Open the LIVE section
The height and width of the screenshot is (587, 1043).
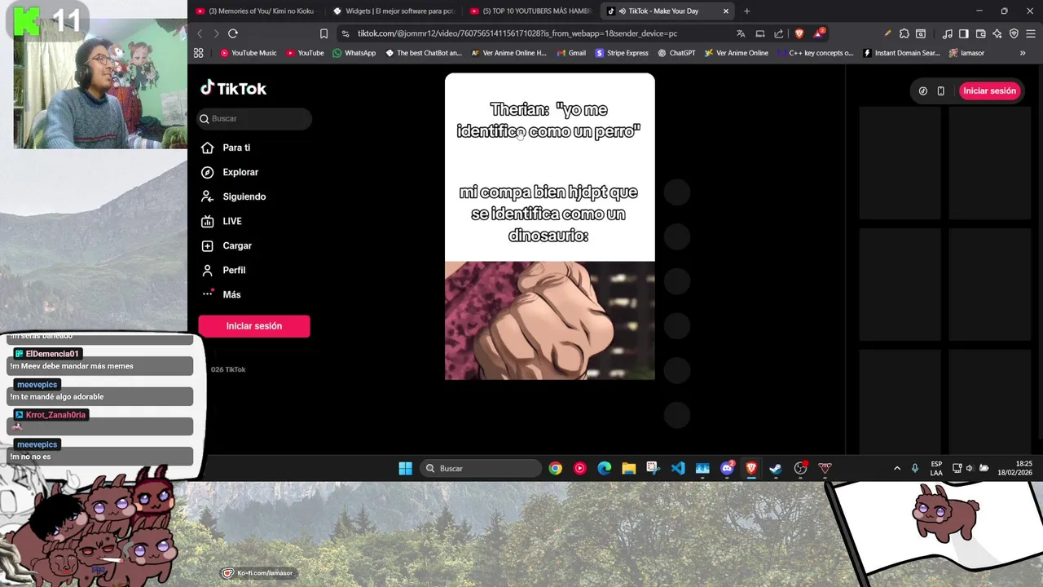[222, 221]
